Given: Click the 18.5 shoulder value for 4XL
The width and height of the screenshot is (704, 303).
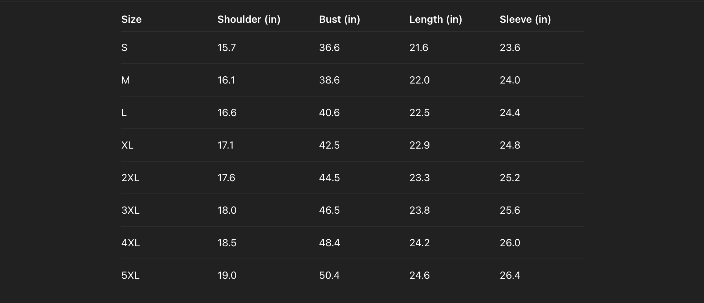Looking at the screenshot, I should click(x=227, y=243).
